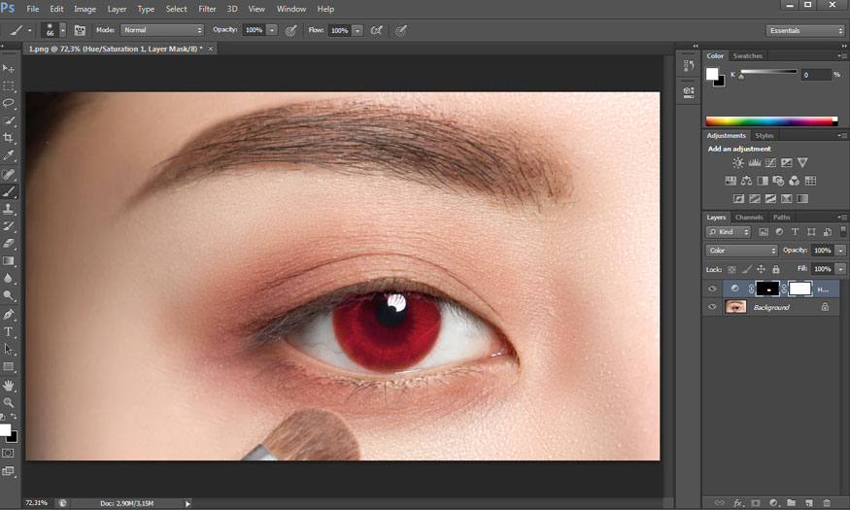Click the K grayscale slider
850x510 pixels.
768,72
